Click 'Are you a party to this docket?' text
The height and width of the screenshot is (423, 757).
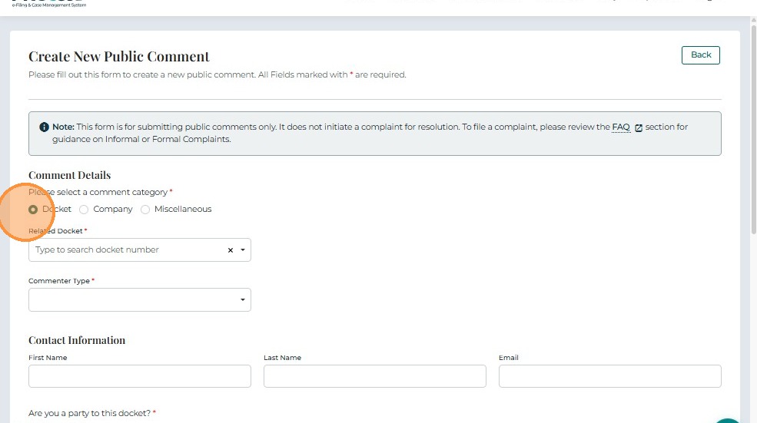(x=89, y=413)
